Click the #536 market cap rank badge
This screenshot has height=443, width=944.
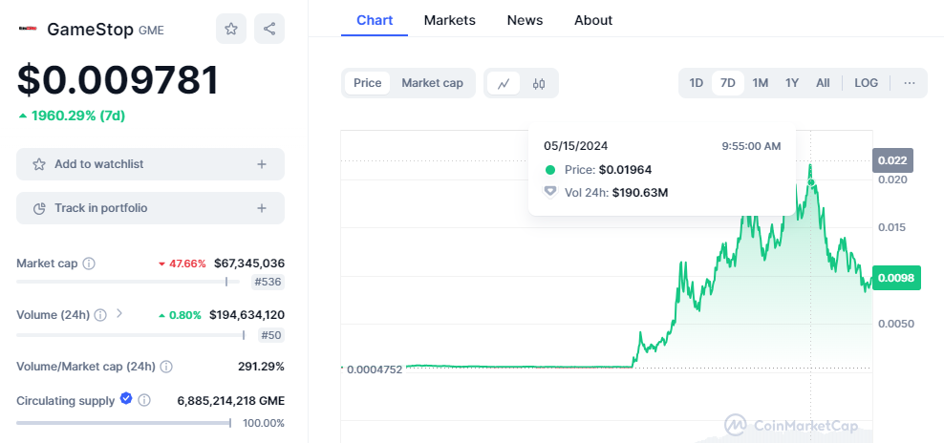click(268, 282)
